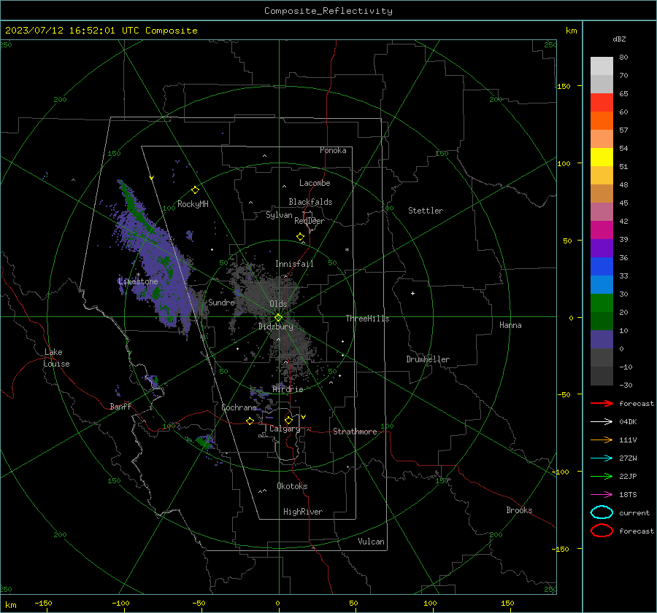Screen dimensions: 657x613
Task: Select the lightest gray 70–80 dBZ swatch
Action: click(x=602, y=66)
